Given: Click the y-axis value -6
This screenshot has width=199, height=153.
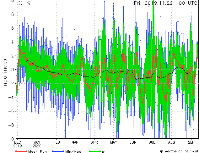Looking at the screenshot, I should pyautogui.click(x=11, y=111).
